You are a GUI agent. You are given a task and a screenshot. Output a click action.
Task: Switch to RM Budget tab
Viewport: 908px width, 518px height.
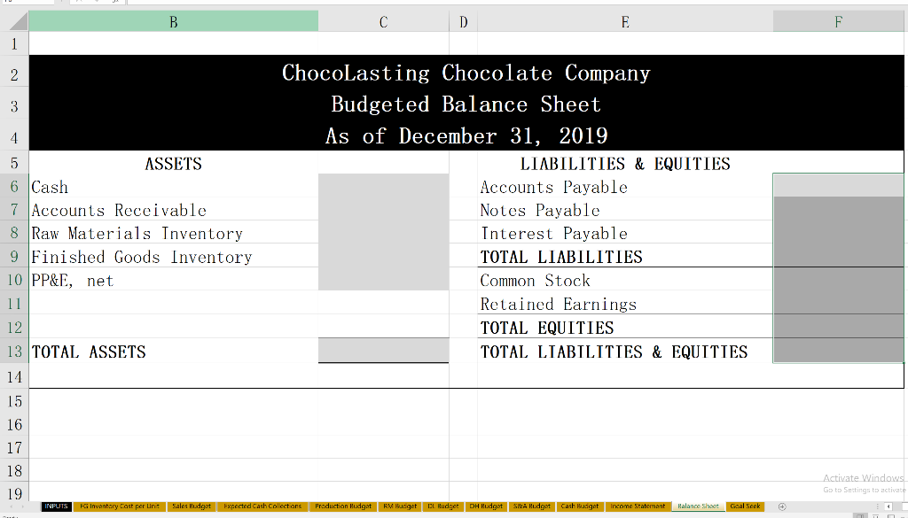(400, 506)
